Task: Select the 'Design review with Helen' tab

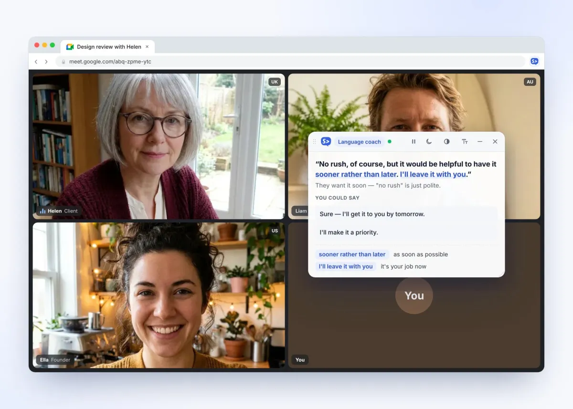Action: click(108, 47)
